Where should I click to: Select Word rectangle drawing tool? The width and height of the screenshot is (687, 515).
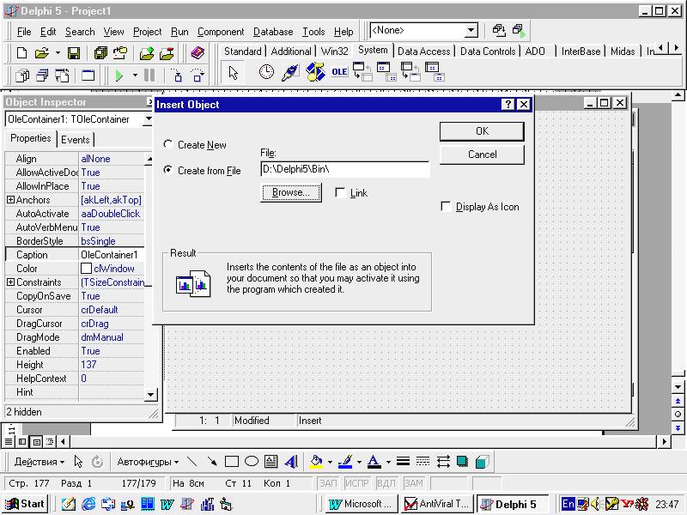[232, 462]
